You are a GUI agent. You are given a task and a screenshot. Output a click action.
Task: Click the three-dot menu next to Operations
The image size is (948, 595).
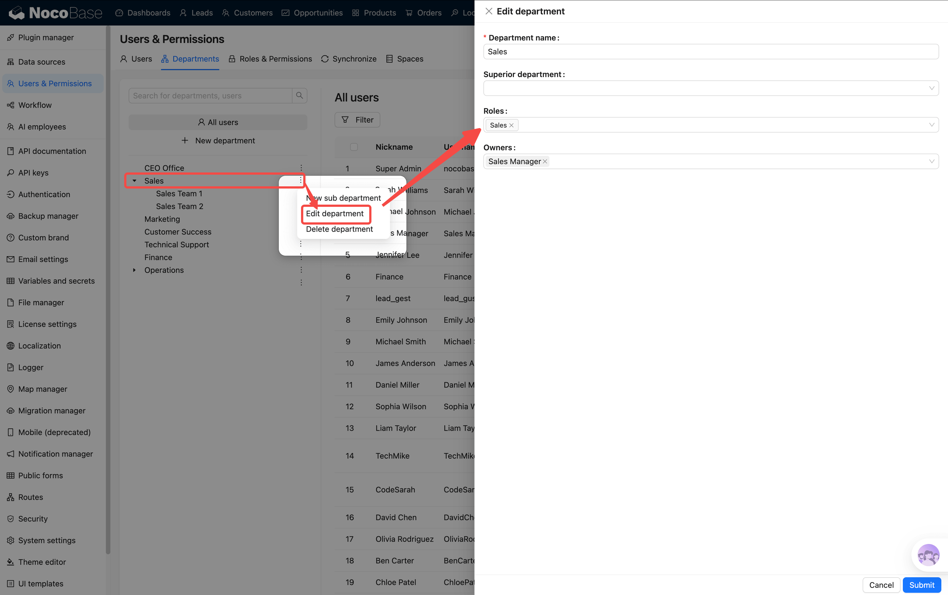click(301, 270)
